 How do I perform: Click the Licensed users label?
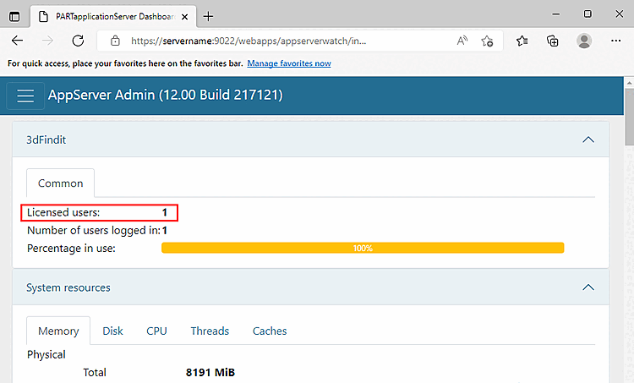pyautogui.click(x=63, y=212)
